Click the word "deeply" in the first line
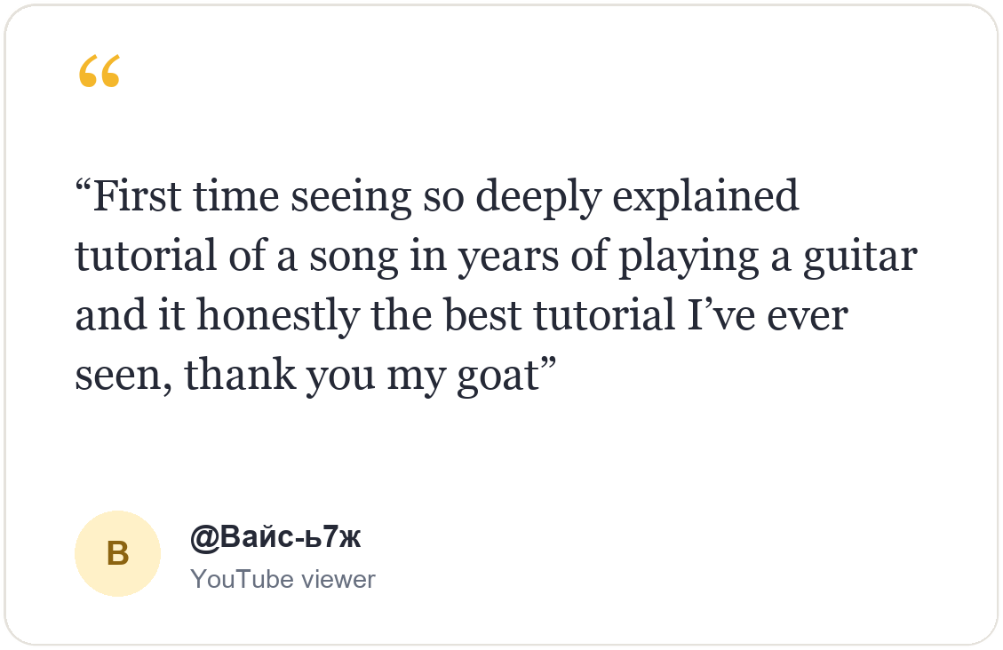 [x=538, y=198]
